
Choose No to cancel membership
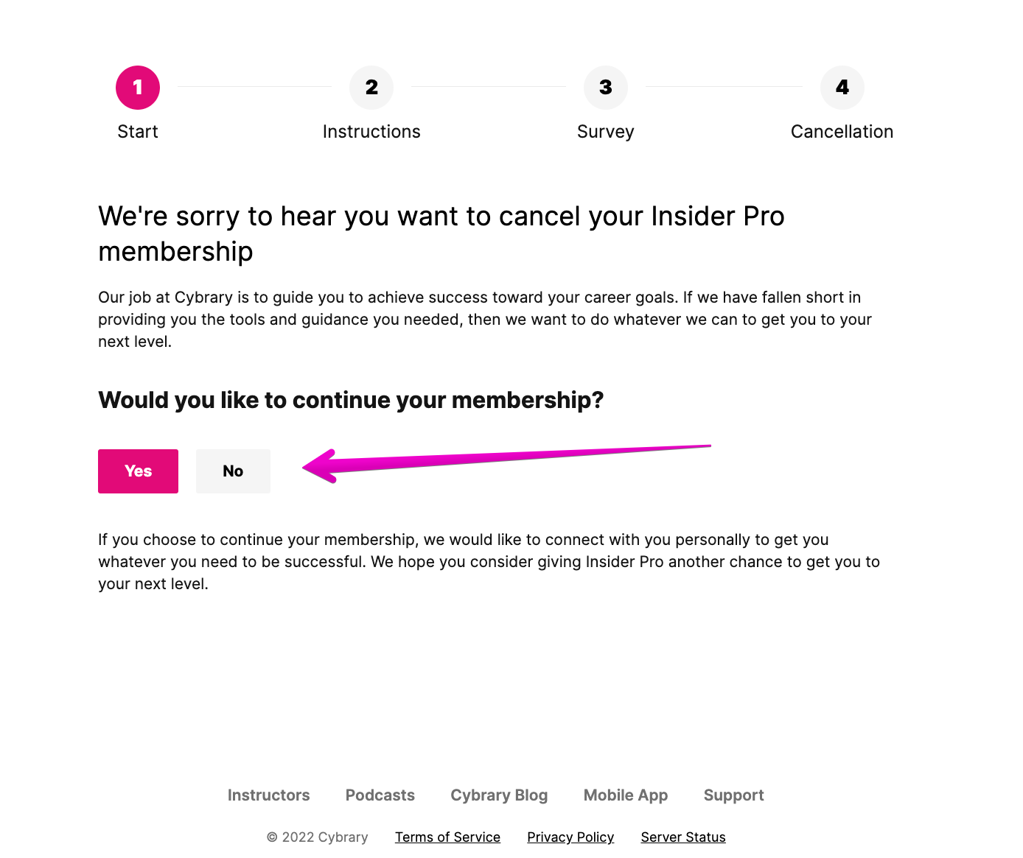coord(233,471)
